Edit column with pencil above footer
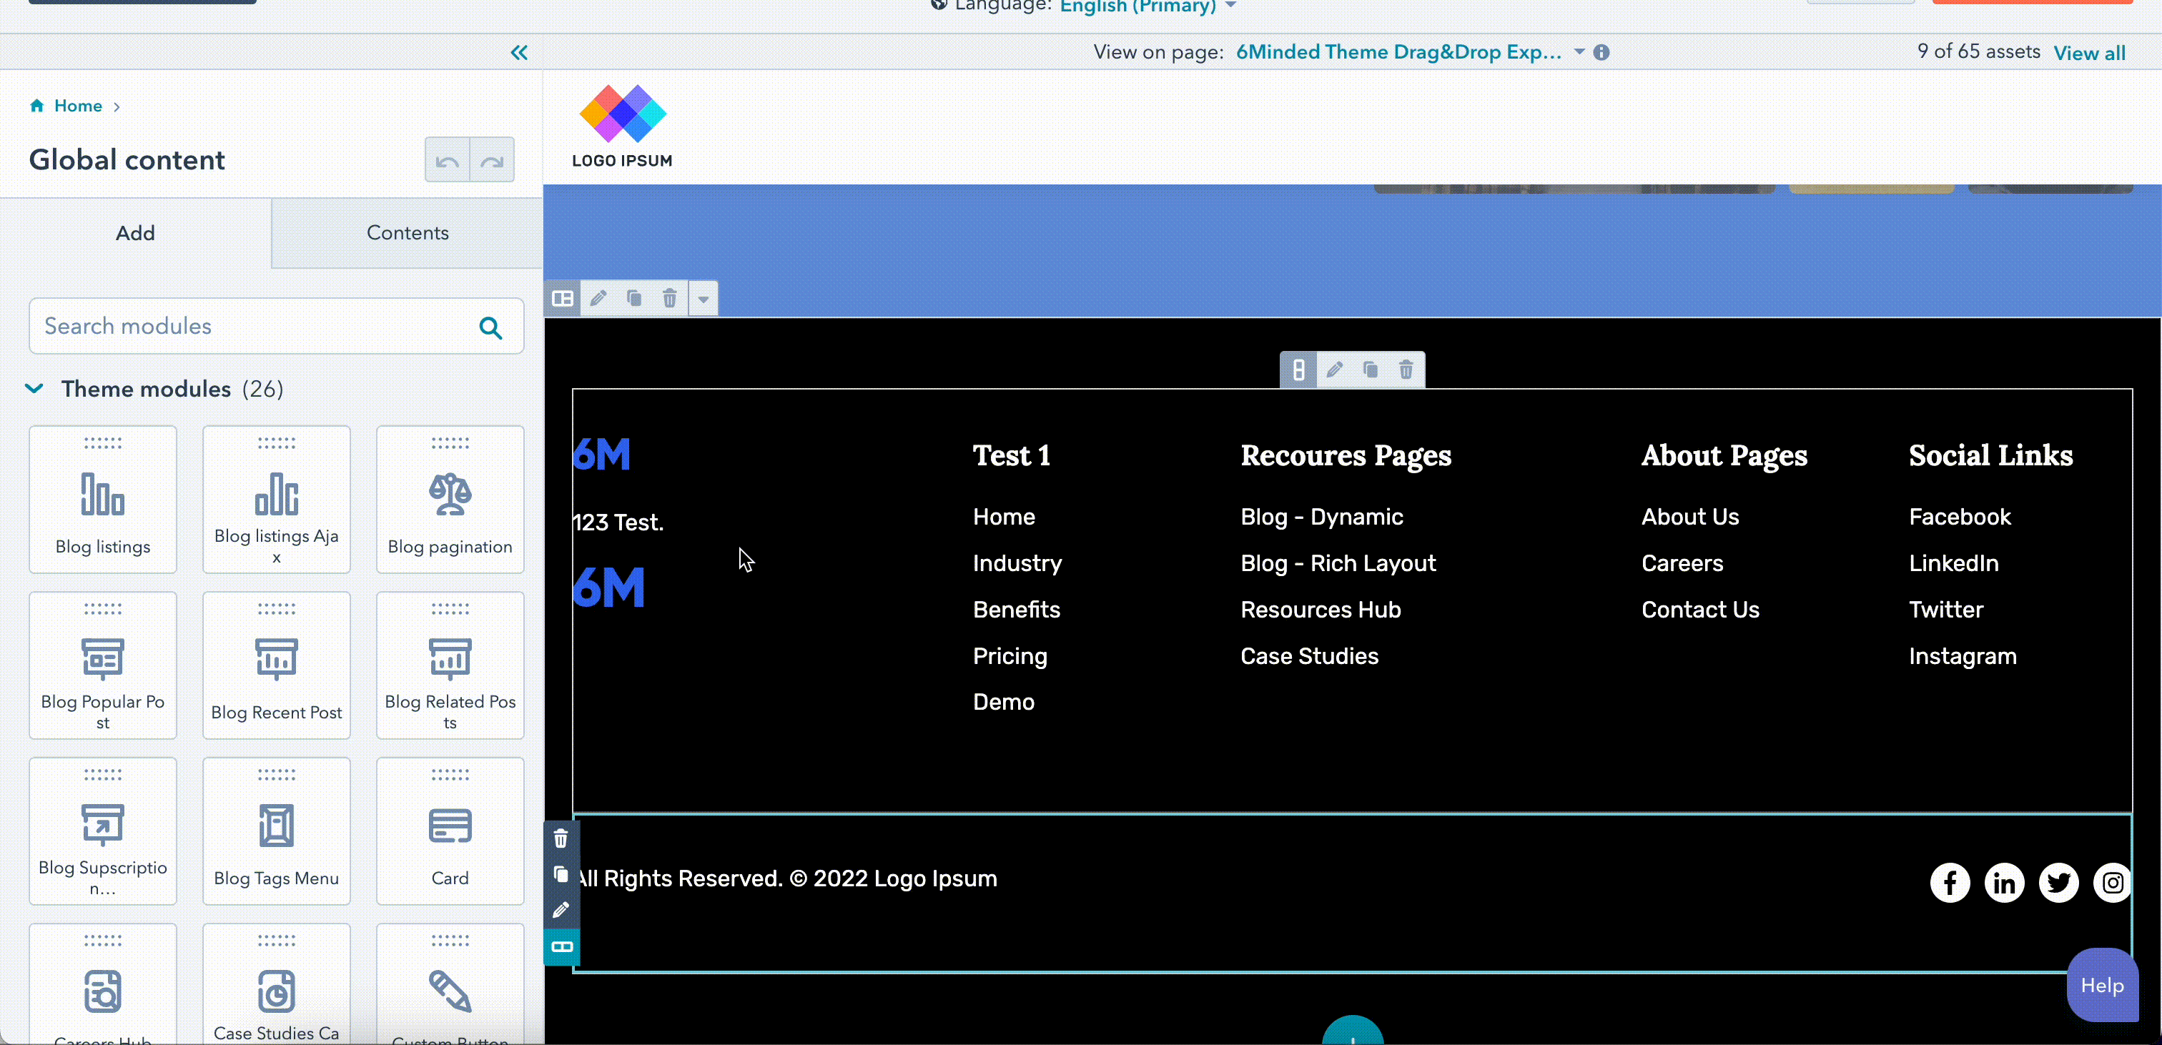Image resolution: width=2162 pixels, height=1045 pixels. (1335, 370)
